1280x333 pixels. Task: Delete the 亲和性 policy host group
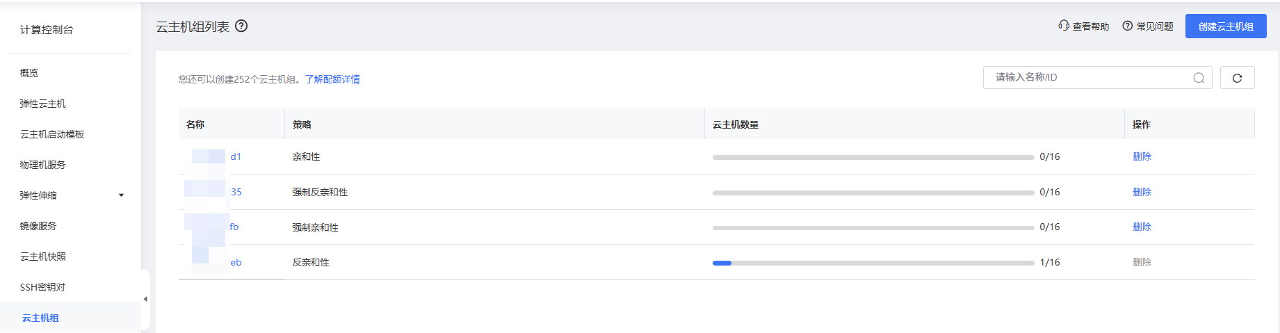tap(1142, 156)
